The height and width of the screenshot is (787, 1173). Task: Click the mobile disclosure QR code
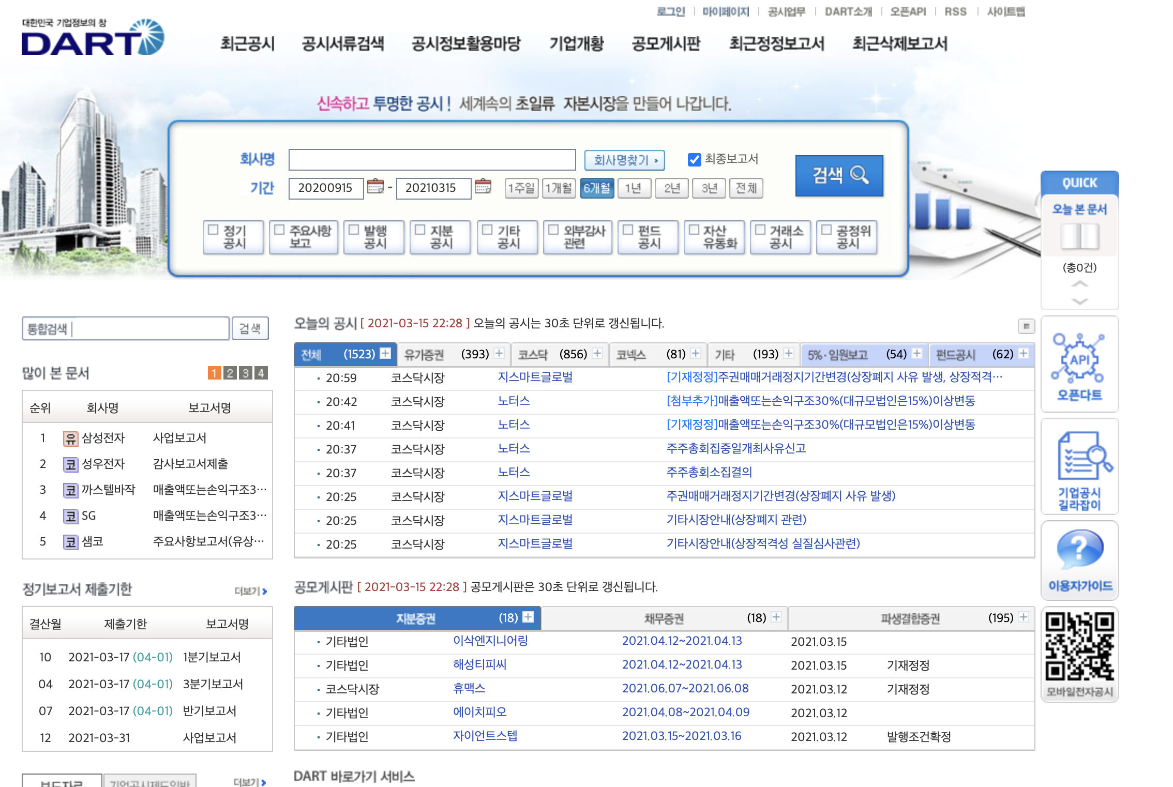pos(1079,646)
